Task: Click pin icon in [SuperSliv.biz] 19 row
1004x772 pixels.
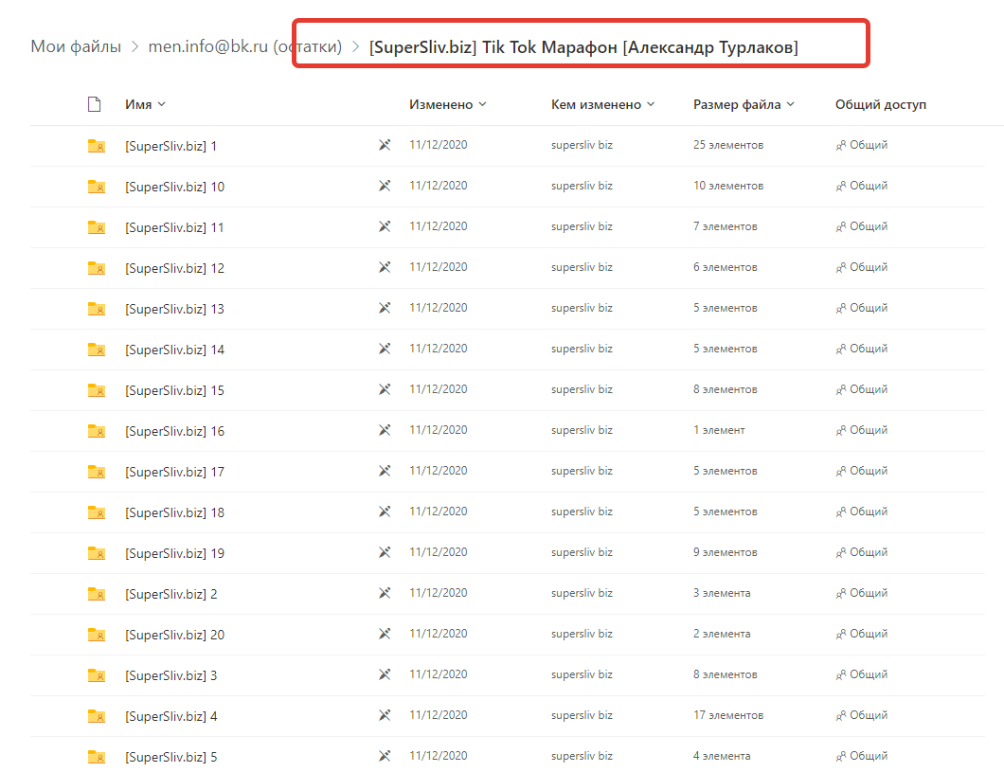Action: pyautogui.click(x=385, y=552)
